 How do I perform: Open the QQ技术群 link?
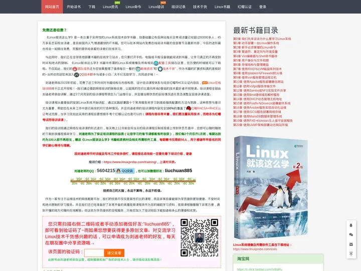(86, 74)
